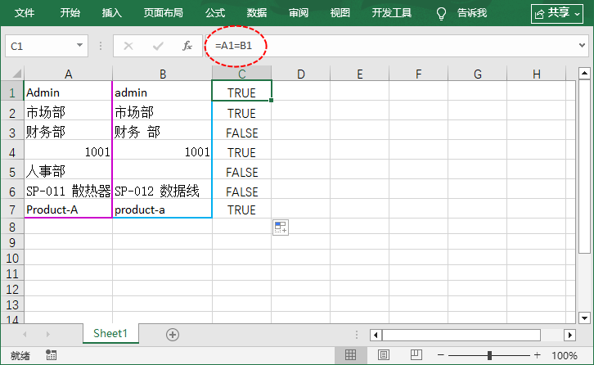Click the macro recording icon in status bar
Screen dimensions: 594x365
point(52,355)
